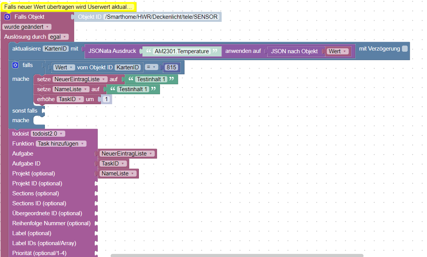Image resolution: width=427 pixels, height=257 pixels.
Task: Select the JSONata Ausdruck block
Action: pyautogui.click(x=112, y=51)
